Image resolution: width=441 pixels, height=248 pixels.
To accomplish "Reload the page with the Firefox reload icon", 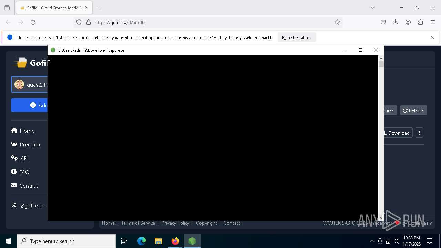I will click(33, 22).
